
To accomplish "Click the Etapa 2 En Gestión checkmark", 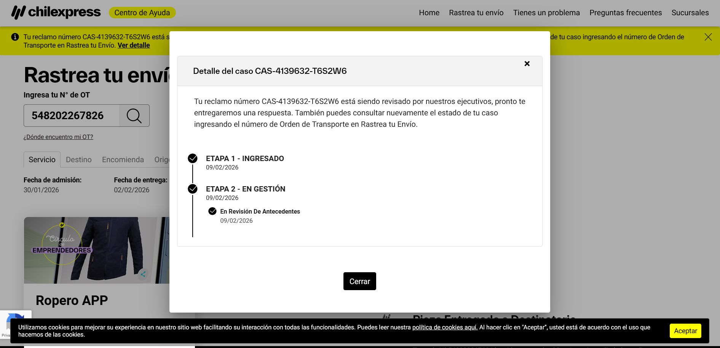I will (193, 189).
